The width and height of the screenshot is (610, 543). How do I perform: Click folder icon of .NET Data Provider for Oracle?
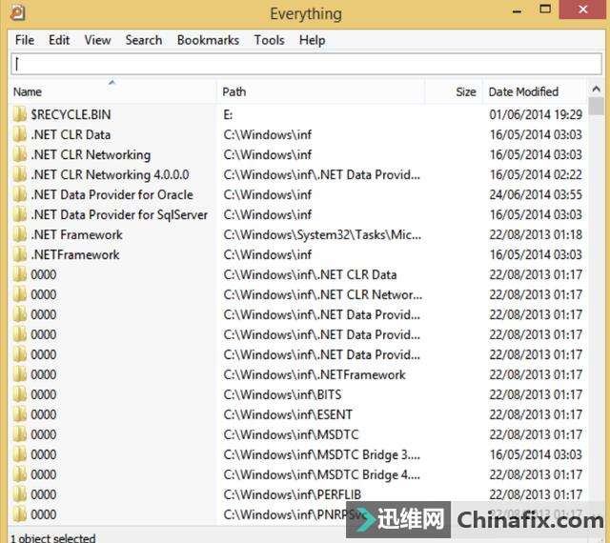click(20, 194)
